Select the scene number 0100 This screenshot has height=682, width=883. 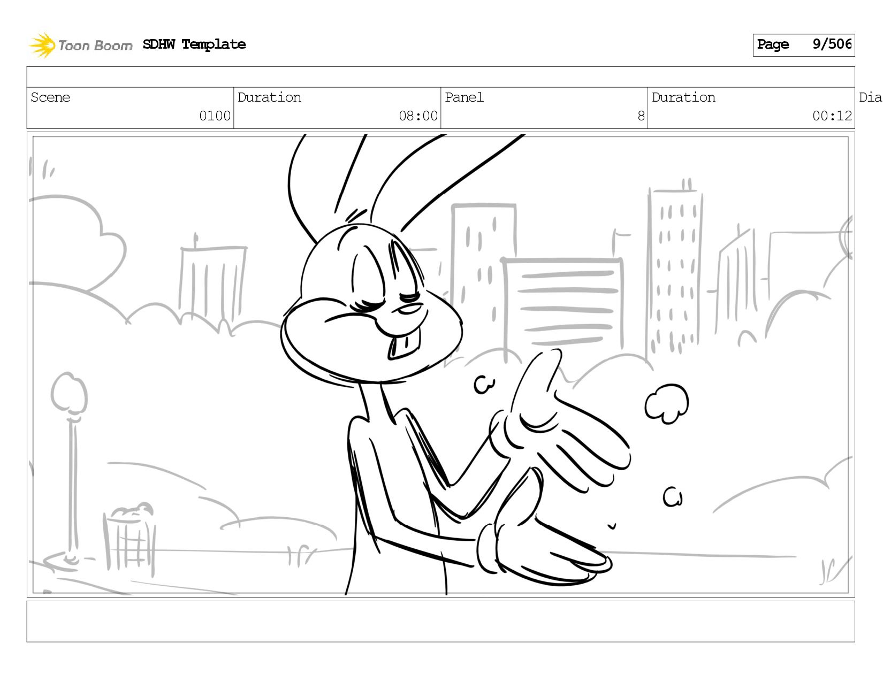coord(215,116)
